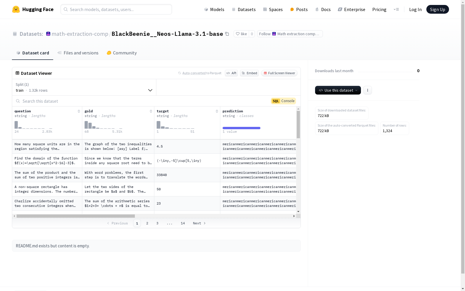Click the table vertical scrollbar thumb
This screenshot has height=291, width=465.
click(298, 125)
